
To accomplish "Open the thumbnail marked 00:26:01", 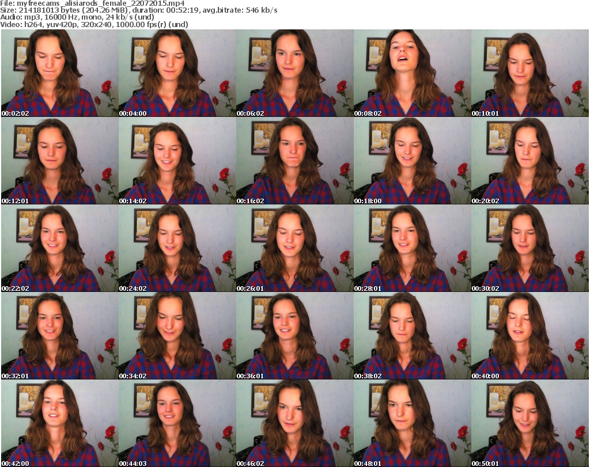I will click(295, 248).
